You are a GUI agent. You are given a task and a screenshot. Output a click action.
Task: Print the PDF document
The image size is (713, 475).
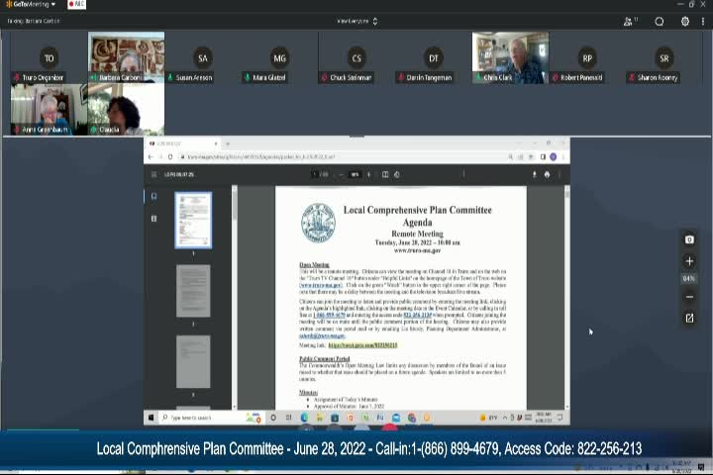pyautogui.click(x=547, y=174)
